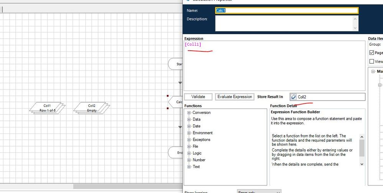
Task: Enable the View checkbox in Data Items
Action: (x=371, y=61)
